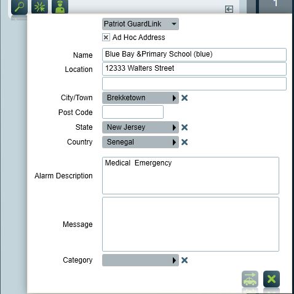Screen dimensions: 294x294
Task: Click into the Message text area
Action: point(191,224)
